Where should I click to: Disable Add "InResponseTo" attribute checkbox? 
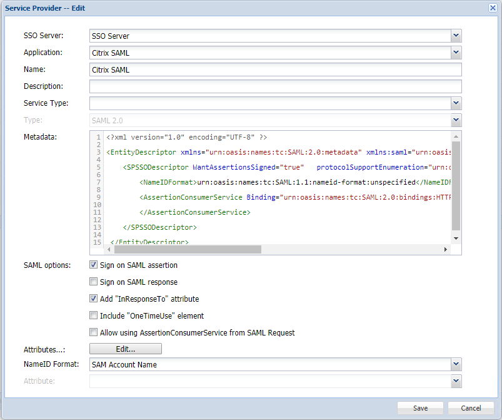(x=94, y=299)
